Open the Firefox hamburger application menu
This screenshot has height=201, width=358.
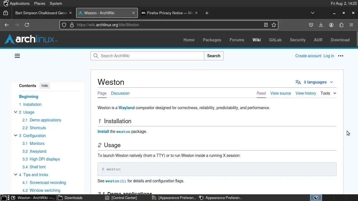point(351,25)
